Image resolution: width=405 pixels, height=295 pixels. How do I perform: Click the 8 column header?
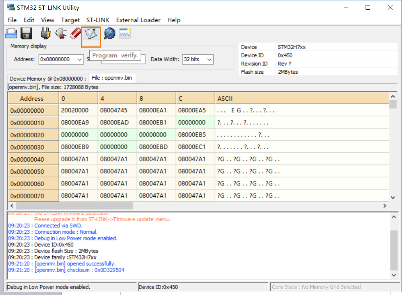click(x=156, y=98)
